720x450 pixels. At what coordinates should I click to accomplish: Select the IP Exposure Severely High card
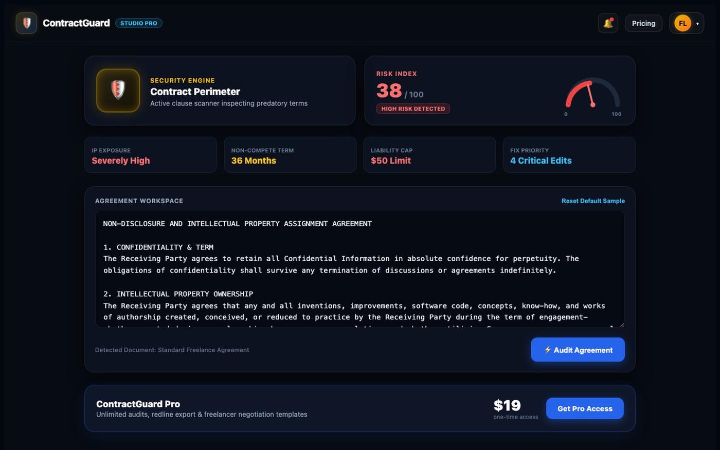(x=151, y=155)
